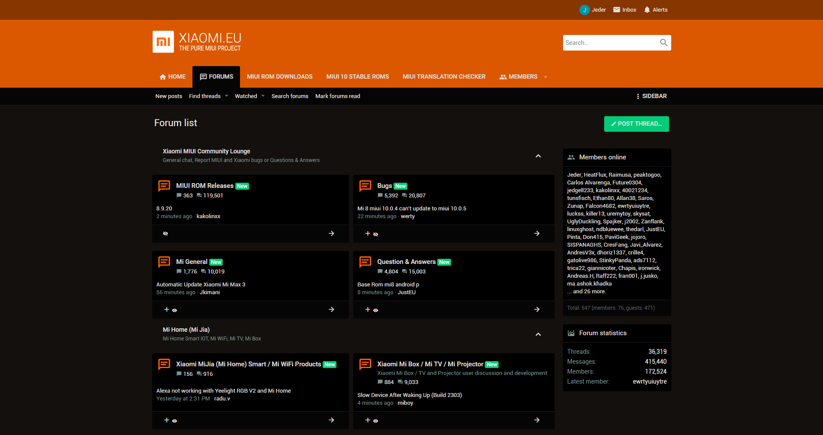Toggle watch eye on Bugs forum

(x=375, y=234)
